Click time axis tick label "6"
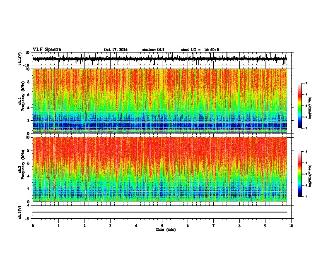 pyautogui.click(x=188, y=226)
